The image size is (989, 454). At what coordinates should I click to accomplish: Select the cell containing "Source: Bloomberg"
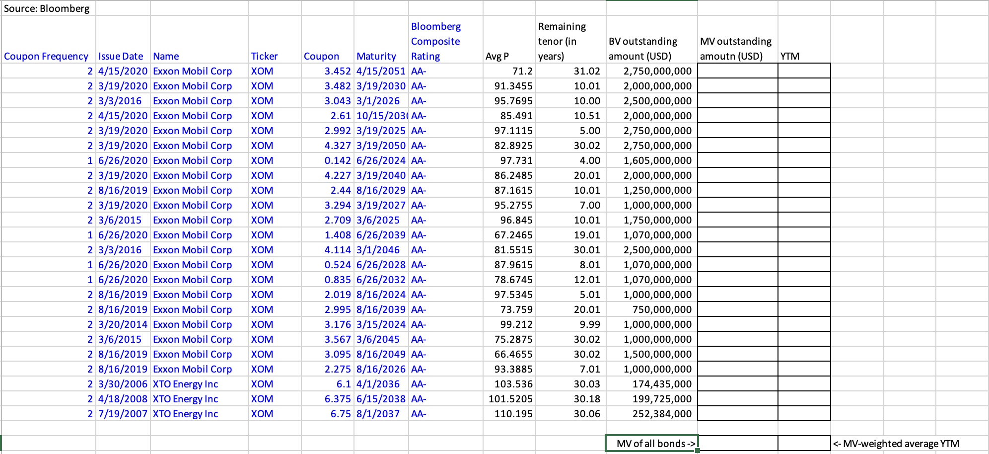click(x=47, y=8)
